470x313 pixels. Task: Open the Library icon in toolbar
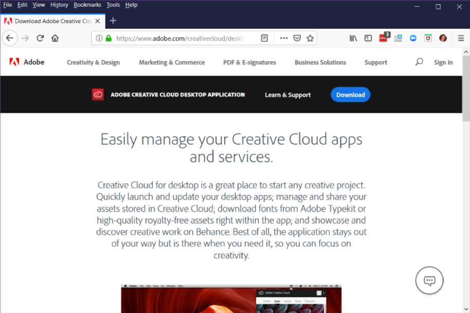[x=353, y=38]
